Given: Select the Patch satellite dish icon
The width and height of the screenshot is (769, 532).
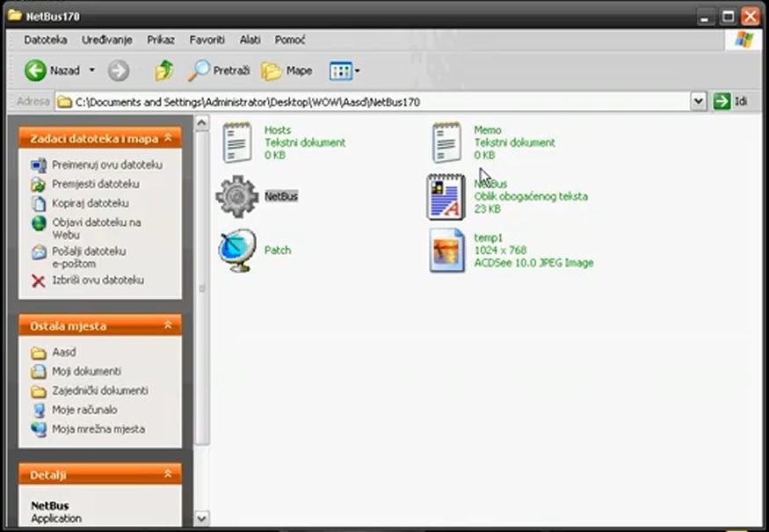Looking at the screenshot, I should (237, 251).
